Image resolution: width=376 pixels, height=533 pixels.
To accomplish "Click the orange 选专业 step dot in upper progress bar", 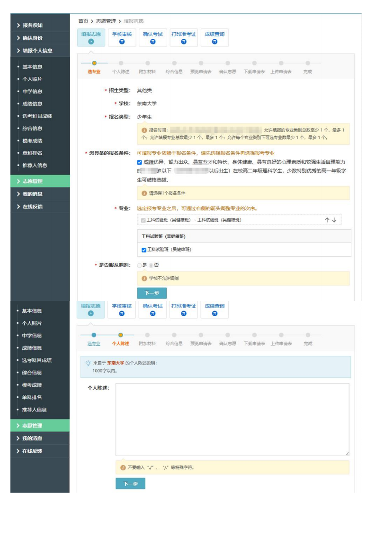I will [94, 63].
